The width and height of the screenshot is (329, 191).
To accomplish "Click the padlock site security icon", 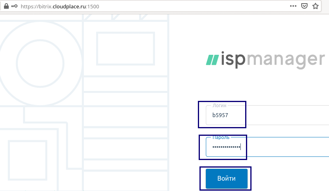I will pos(6,6).
